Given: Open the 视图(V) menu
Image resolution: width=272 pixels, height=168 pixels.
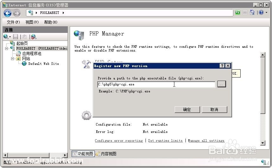Looking at the screenshot, I should click(x=32, y=22).
